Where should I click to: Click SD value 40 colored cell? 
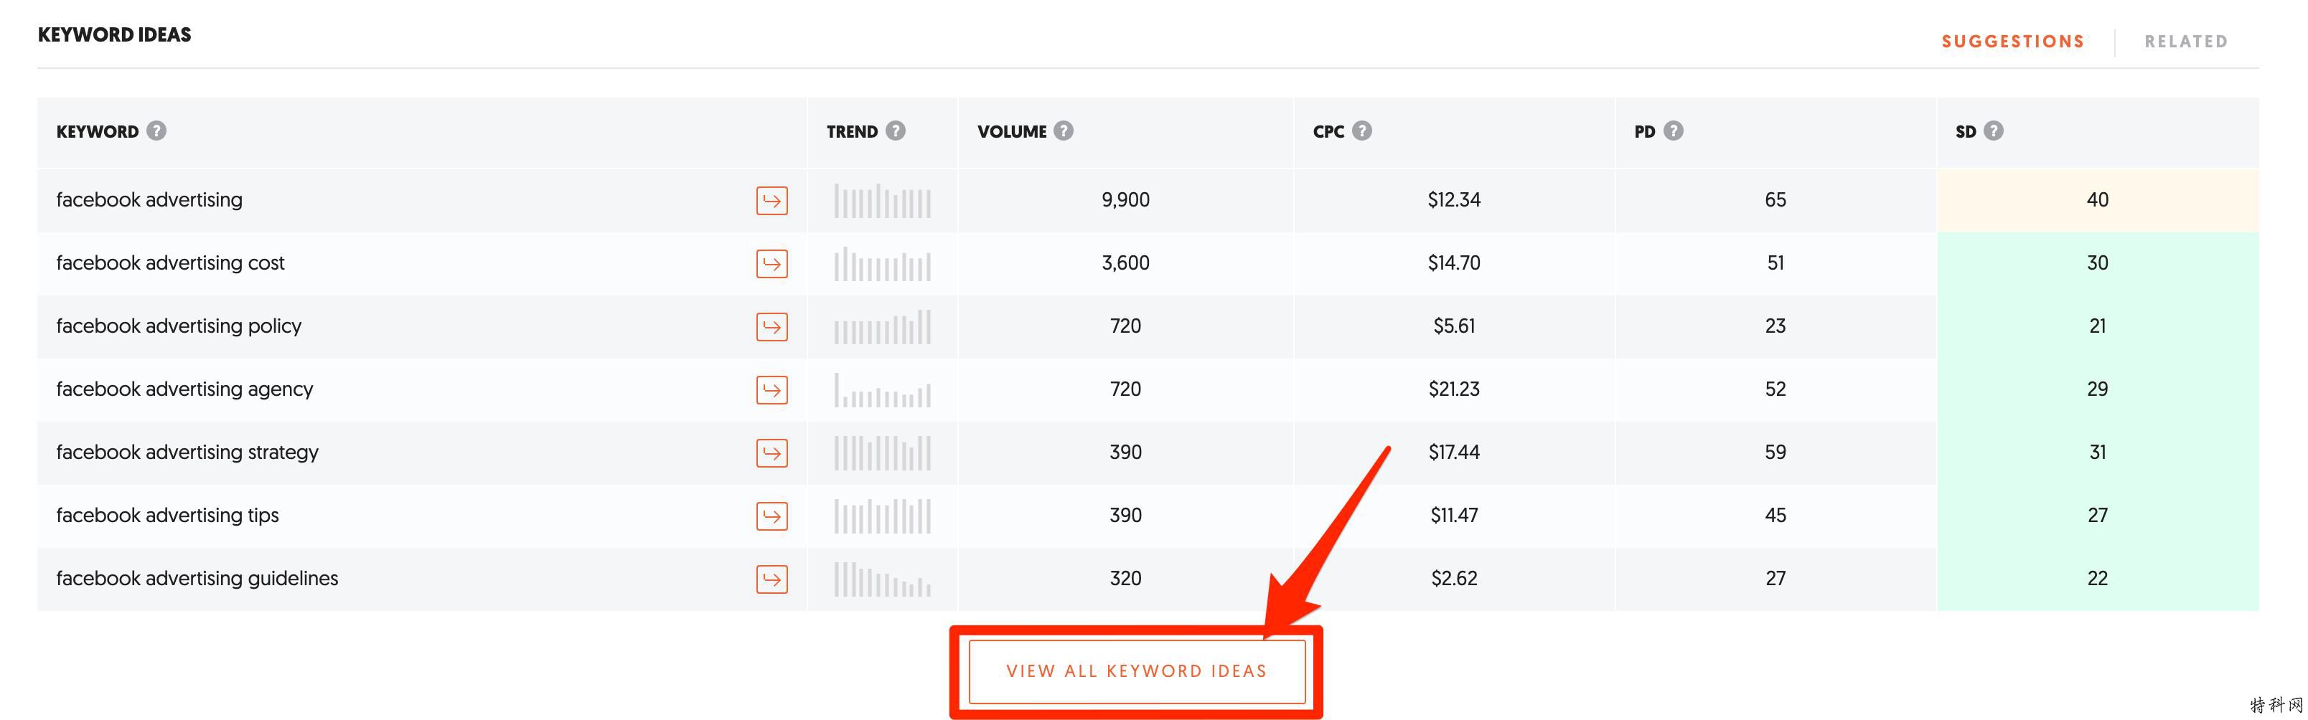pyautogui.click(x=2098, y=199)
